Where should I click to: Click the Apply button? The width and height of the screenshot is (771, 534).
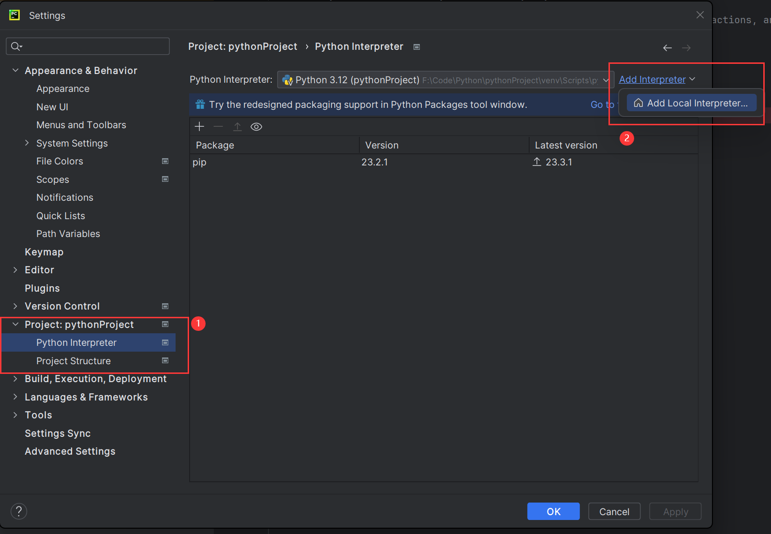675,511
